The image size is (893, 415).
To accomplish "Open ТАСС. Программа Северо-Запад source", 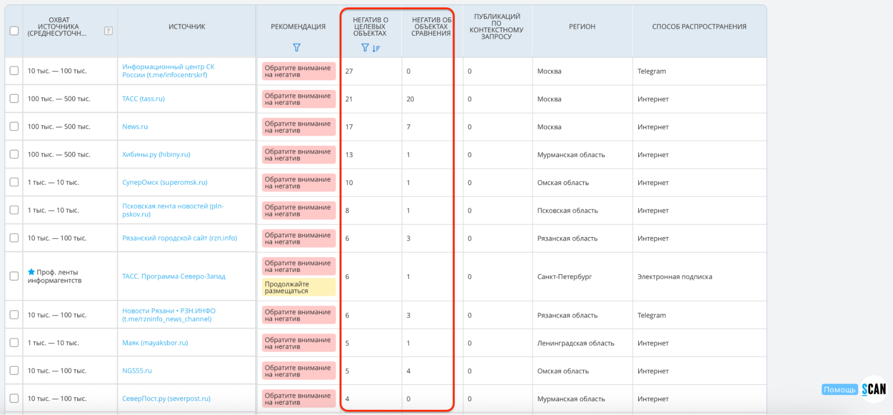I will [174, 276].
